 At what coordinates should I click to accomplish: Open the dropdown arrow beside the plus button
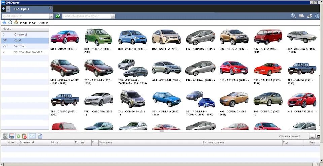pos(8,9)
